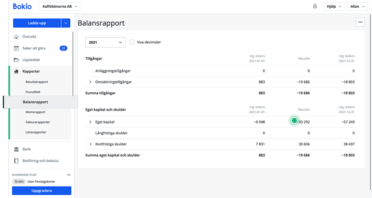Open the notifications bell
372x198 pixels.
(315, 6)
